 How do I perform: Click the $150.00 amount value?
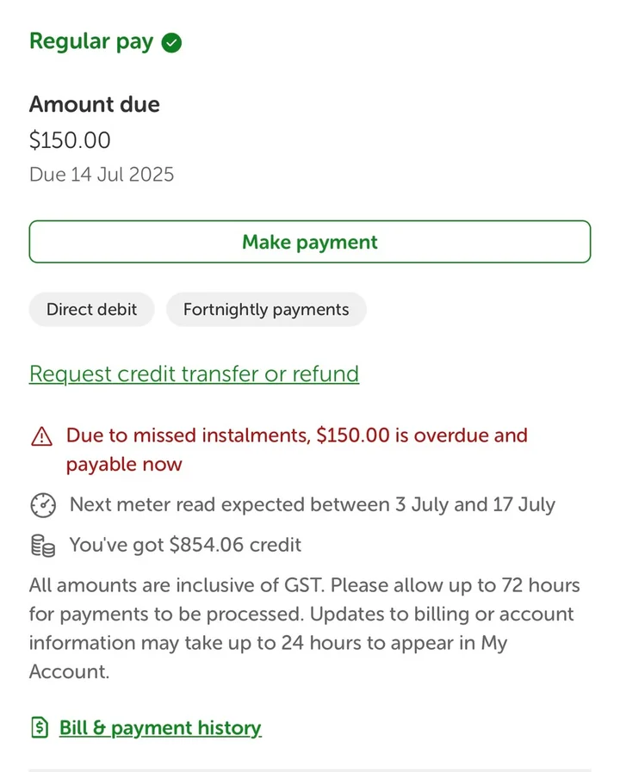pyautogui.click(x=70, y=140)
